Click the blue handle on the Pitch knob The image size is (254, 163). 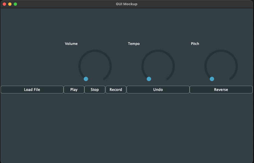[212, 79]
